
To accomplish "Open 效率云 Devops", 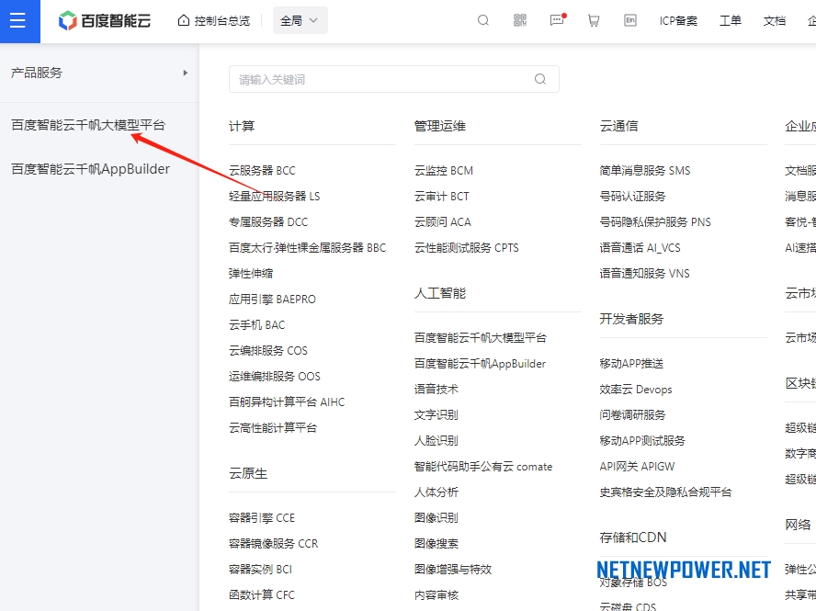I will tap(636, 390).
